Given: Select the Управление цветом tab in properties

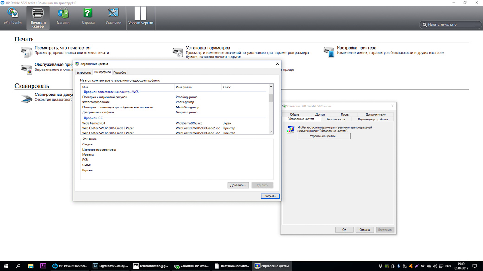Looking at the screenshot, I should coord(301,119).
